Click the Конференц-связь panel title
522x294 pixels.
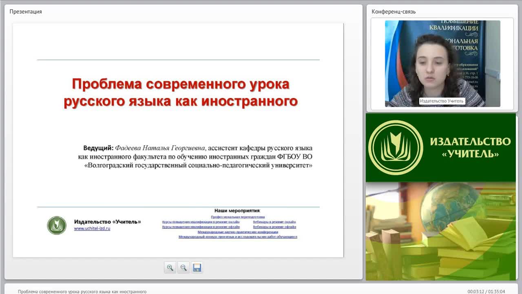coord(394,11)
